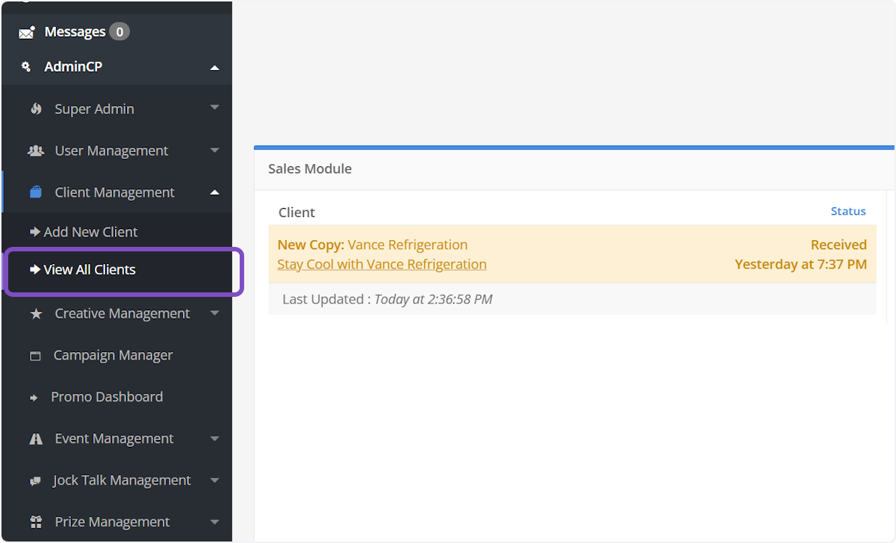Expand the Super Admin dropdown arrow
Viewport: 896px width, 543px height.
click(x=215, y=108)
